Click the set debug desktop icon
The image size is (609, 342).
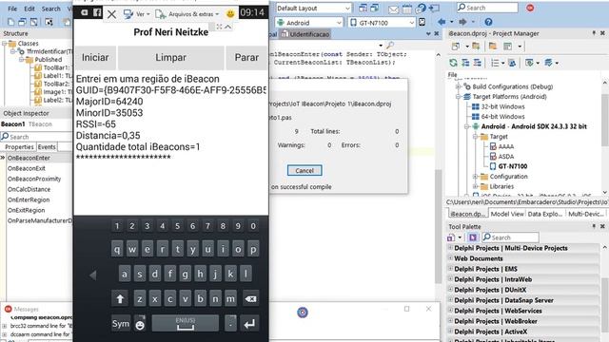375,8
